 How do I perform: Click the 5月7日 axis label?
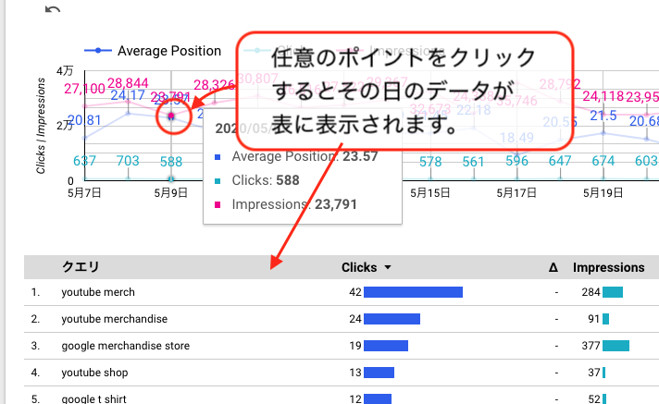(x=84, y=193)
